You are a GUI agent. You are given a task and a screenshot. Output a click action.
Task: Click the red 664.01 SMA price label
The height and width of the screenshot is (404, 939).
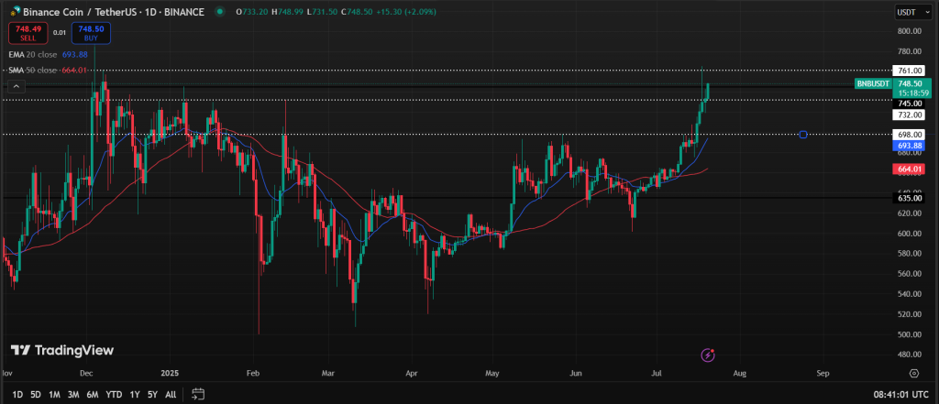click(x=909, y=169)
